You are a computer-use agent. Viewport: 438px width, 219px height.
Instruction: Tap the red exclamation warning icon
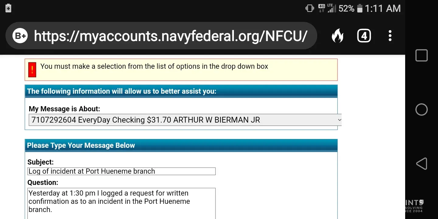point(32,70)
